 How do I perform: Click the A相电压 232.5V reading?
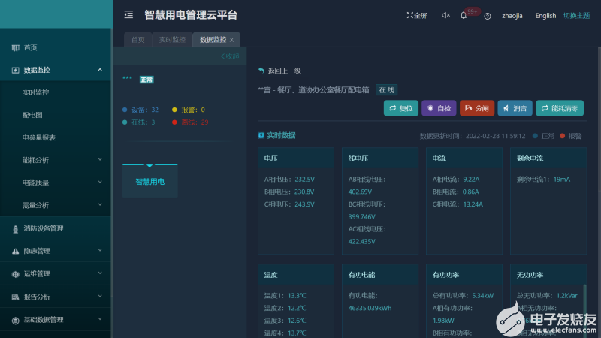click(289, 180)
